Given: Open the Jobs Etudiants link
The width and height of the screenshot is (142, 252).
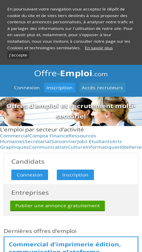Looking at the screenshot, I should click(x=95, y=142).
